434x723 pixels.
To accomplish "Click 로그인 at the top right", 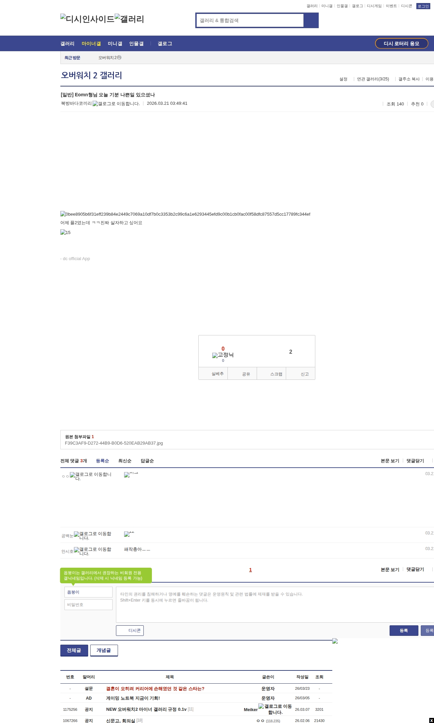I will tap(423, 6).
